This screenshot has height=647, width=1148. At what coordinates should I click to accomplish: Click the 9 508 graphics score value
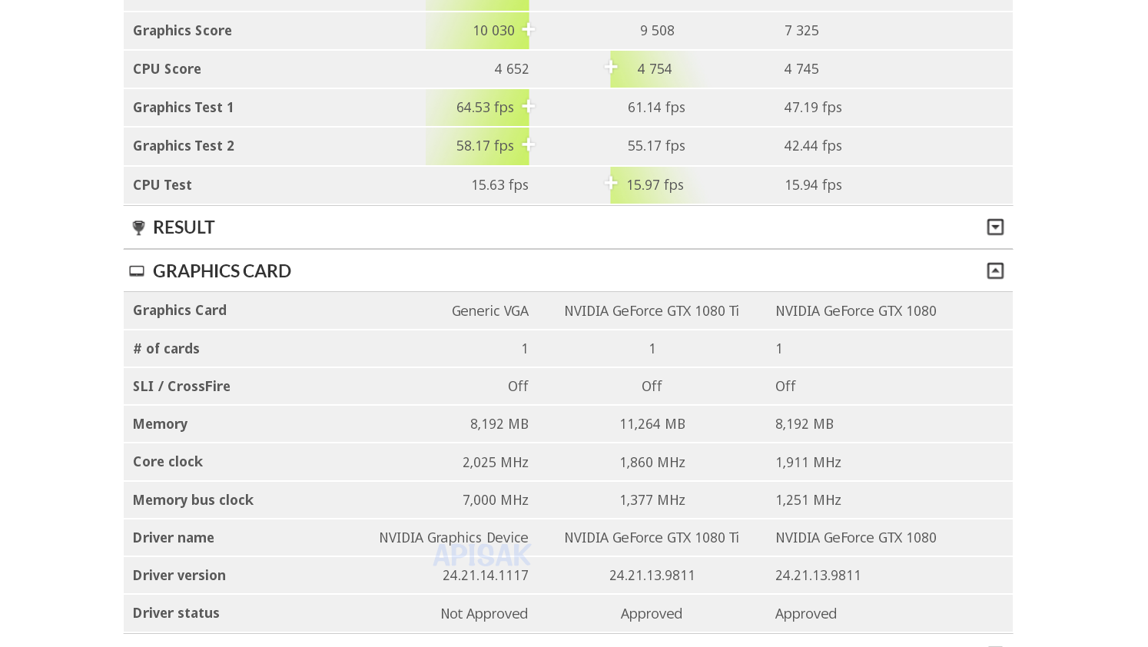[x=657, y=31]
